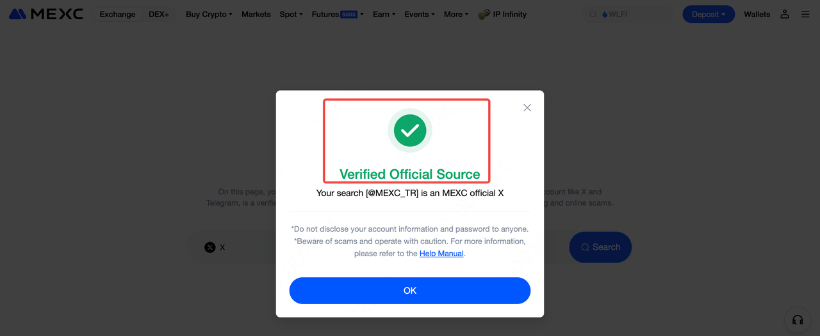Open the Markets menu item
The height and width of the screenshot is (336, 820).
[x=256, y=14]
